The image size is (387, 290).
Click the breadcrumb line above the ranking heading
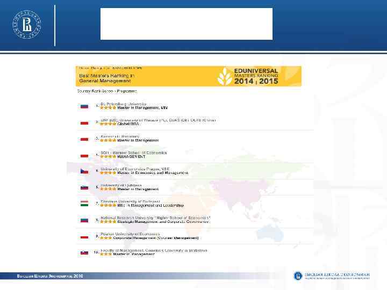tap(111, 68)
